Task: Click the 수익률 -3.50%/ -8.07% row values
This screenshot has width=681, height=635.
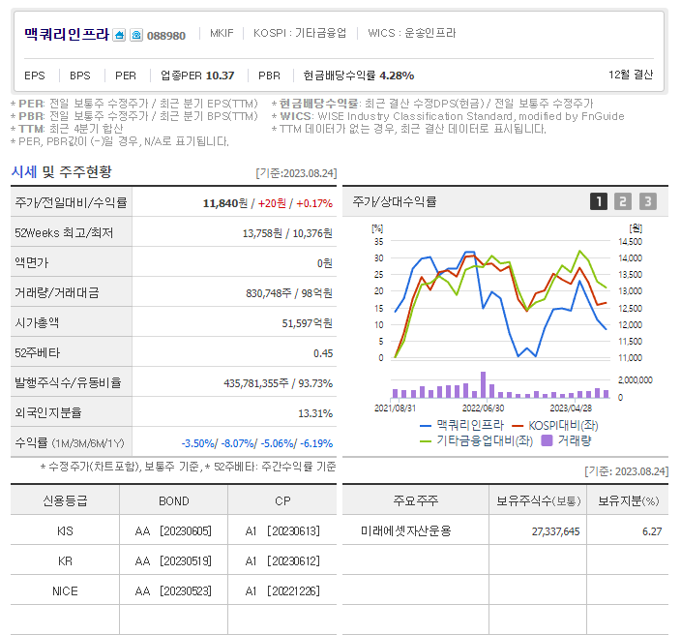Action: (x=257, y=443)
